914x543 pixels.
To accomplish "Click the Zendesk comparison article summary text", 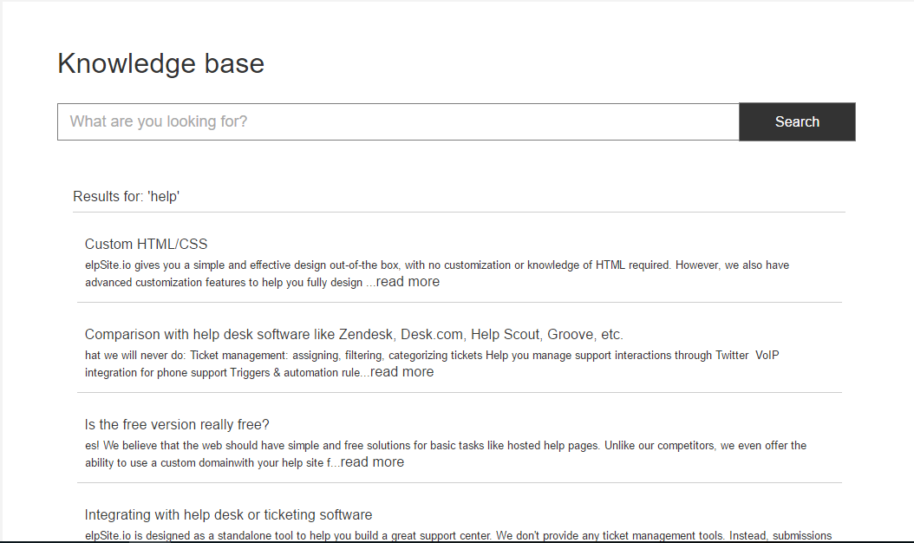I will tap(390, 363).
